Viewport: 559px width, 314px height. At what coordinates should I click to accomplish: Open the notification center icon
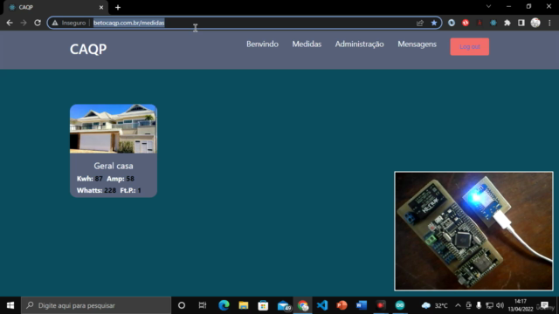[544, 305]
